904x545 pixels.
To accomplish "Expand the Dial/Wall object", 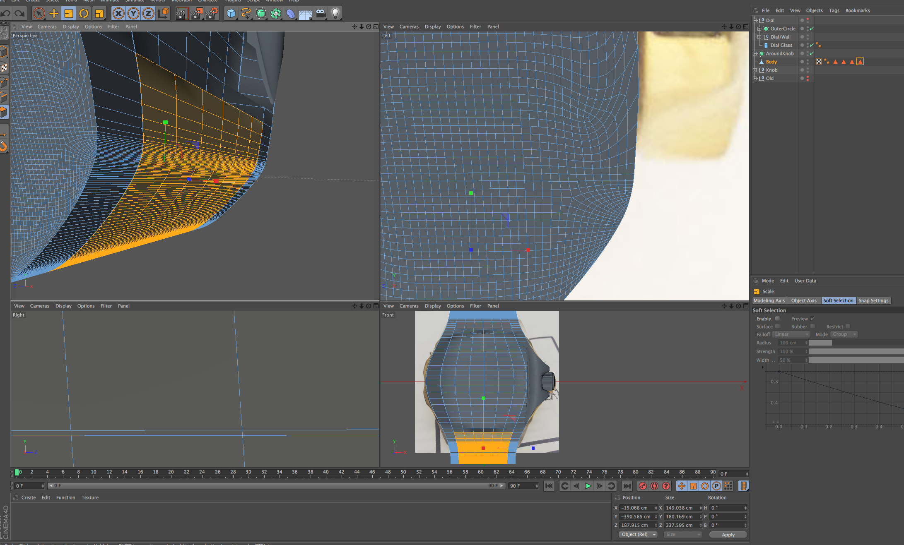I will pyautogui.click(x=759, y=37).
